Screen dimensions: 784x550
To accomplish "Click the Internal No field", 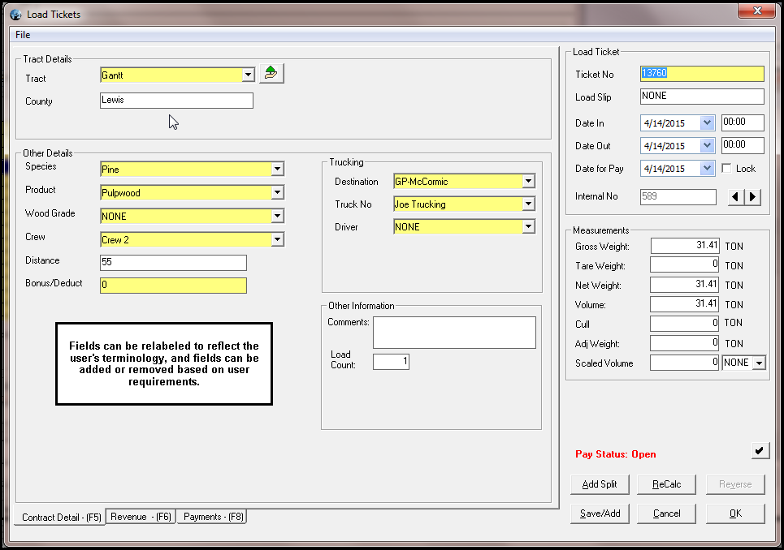I will pos(678,196).
